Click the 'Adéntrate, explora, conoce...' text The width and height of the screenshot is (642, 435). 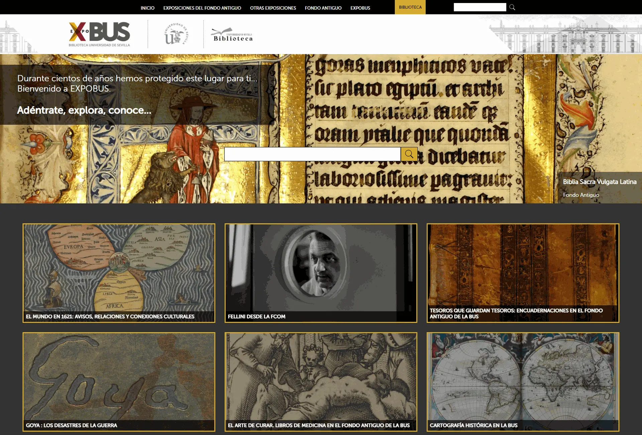click(x=84, y=110)
